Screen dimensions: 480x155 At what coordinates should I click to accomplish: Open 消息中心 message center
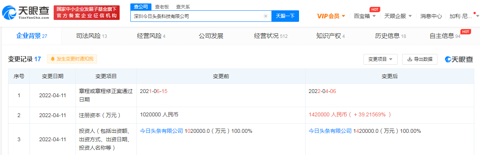pyautogui.click(x=431, y=16)
